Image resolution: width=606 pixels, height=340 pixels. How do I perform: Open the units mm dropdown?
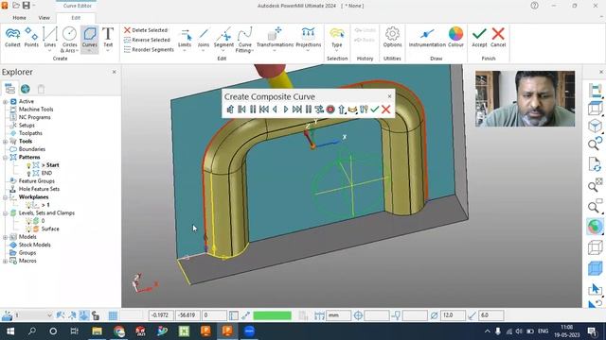click(339, 315)
